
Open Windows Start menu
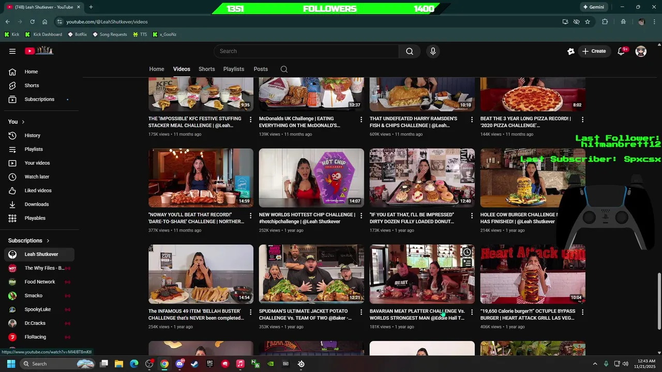pos(11,364)
